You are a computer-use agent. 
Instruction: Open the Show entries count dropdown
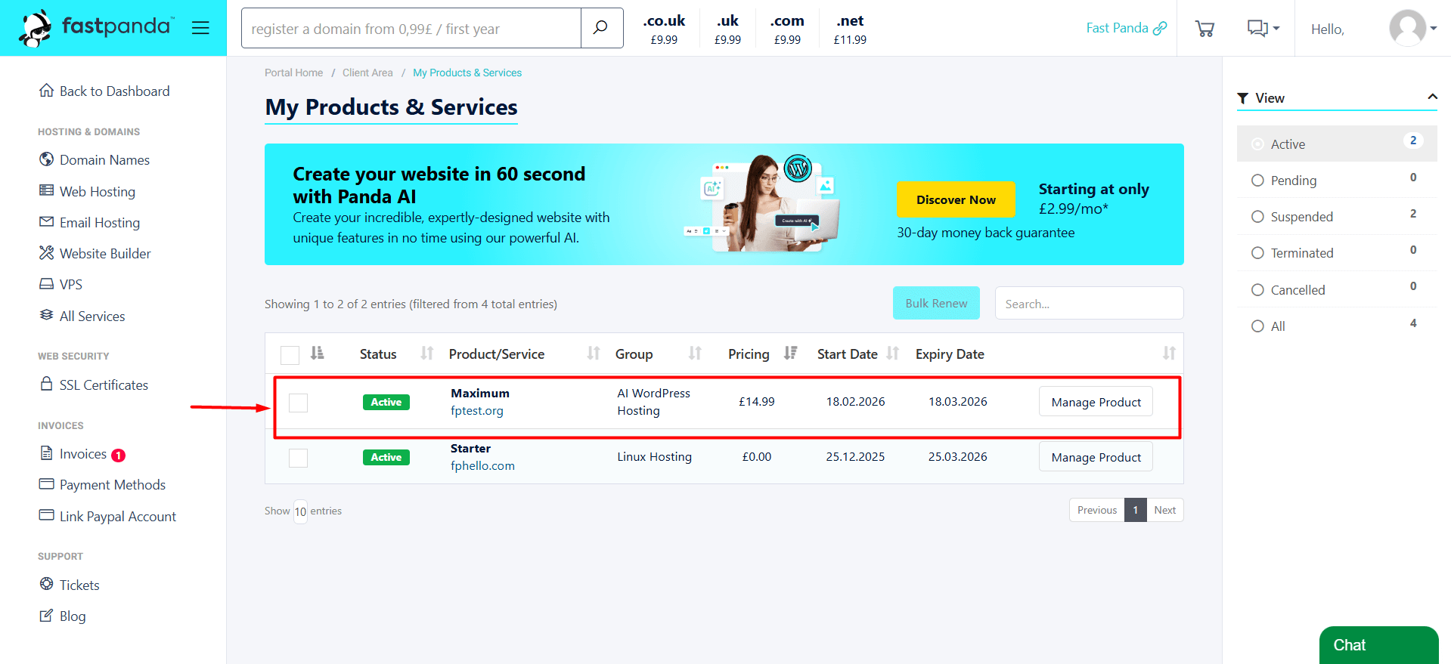pyautogui.click(x=300, y=511)
